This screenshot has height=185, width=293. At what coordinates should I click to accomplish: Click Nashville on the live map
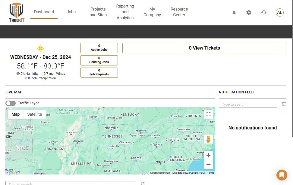pos(111,128)
